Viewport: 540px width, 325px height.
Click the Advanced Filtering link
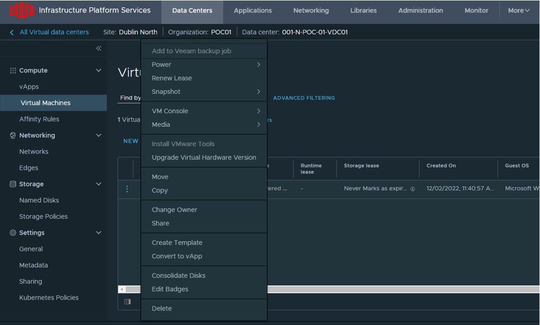304,98
